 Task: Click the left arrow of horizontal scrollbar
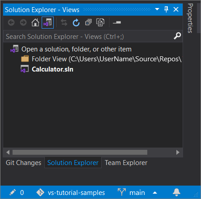8,152
